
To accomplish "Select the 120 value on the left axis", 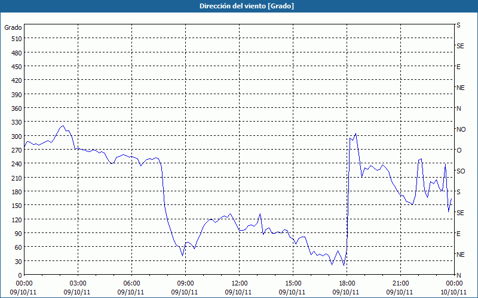I will click(17, 220).
